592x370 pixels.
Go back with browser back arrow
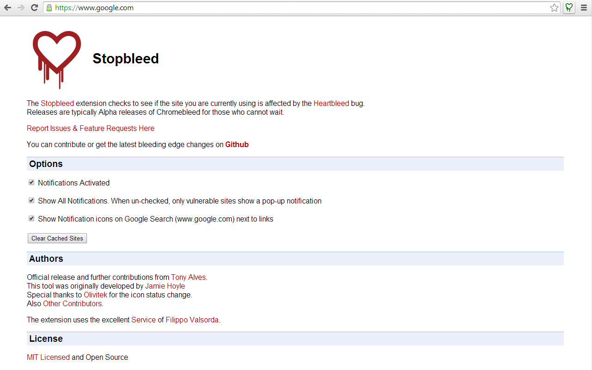coord(7,7)
